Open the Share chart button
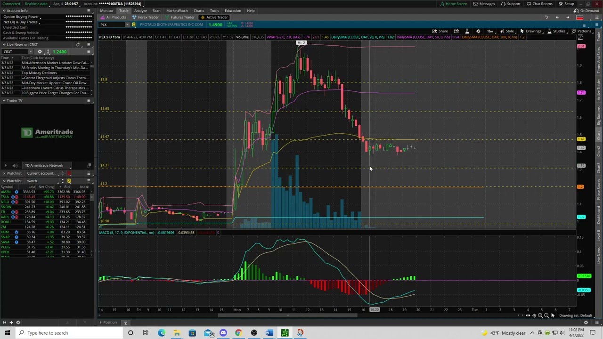Viewport: 603px width, 339px height. pos(440,31)
